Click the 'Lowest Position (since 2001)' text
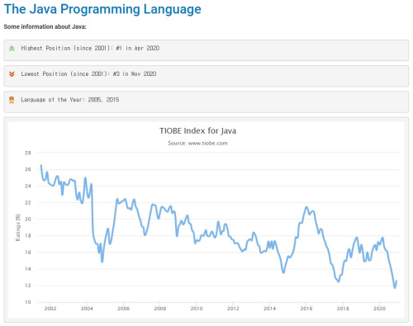 pyautogui.click(x=88, y=73)
